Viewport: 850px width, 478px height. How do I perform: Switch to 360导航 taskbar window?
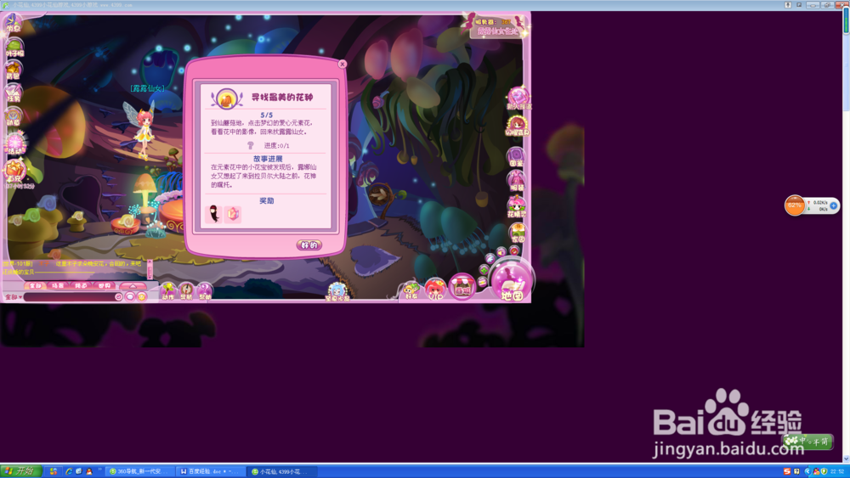coord(141,471)
